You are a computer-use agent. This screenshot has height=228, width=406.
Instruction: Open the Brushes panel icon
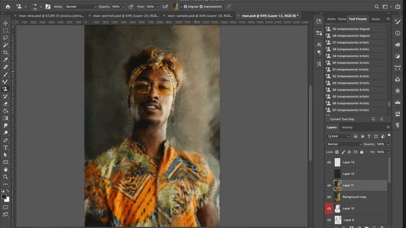(x=398, y=22)
